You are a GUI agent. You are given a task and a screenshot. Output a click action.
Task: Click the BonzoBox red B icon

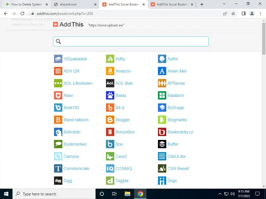[x=110, y=132]
